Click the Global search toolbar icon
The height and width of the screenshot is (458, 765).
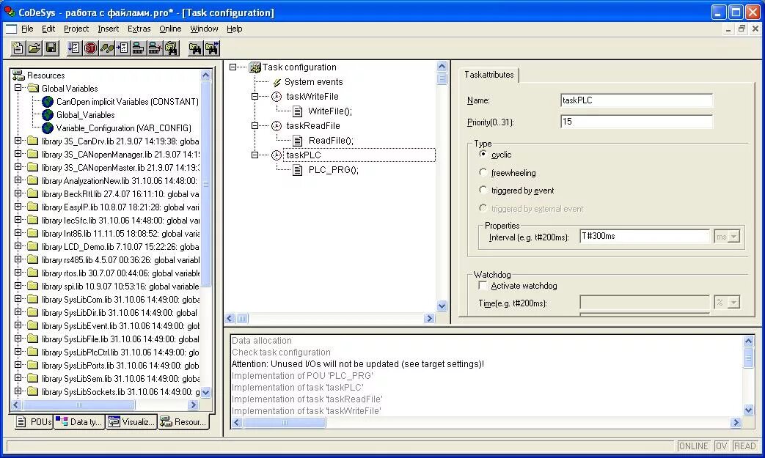click(x=171, y=48)
